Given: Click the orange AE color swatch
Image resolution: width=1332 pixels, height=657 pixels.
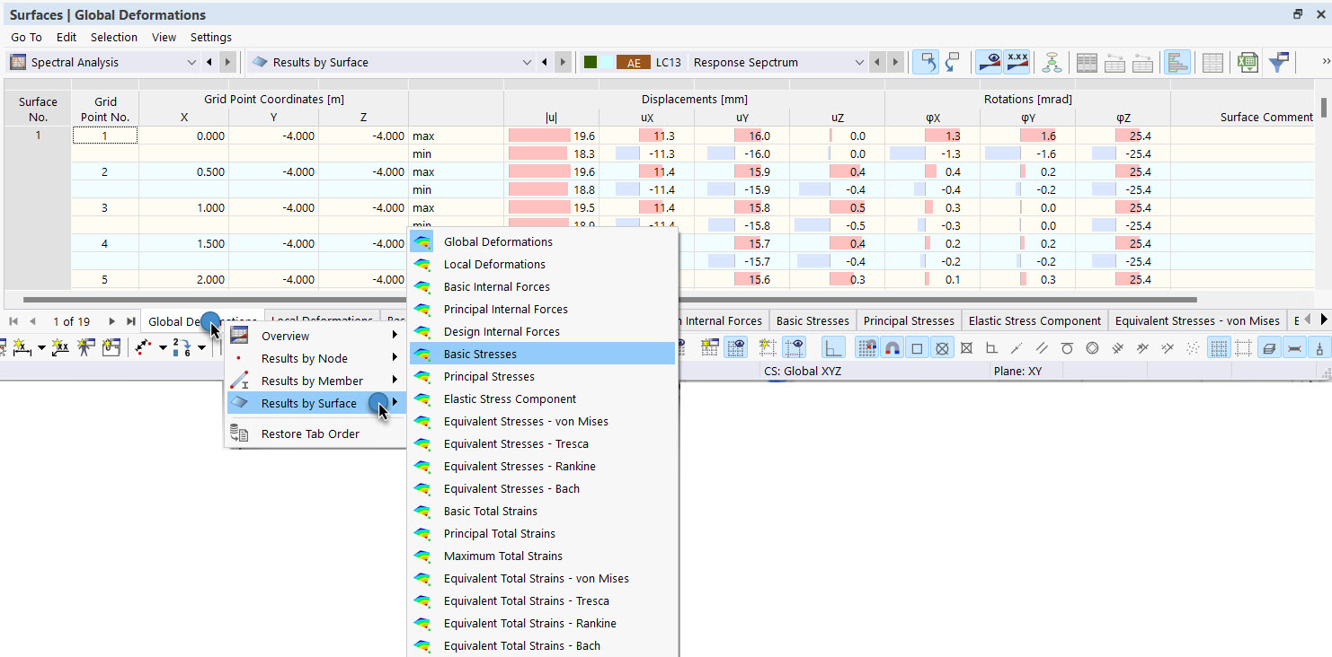Looking at the screenshot, I should (x=634, y=62).
